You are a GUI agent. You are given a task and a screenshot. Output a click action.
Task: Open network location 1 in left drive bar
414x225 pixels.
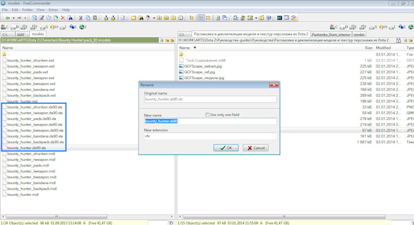pyautogui.click(x=73, y=27)
